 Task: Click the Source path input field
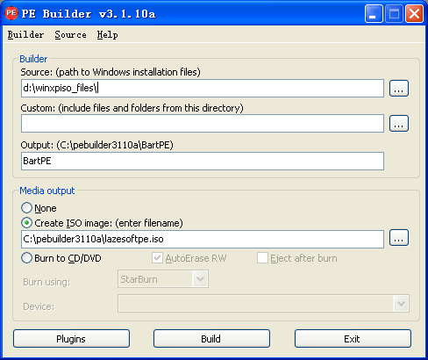coord(203,88)
